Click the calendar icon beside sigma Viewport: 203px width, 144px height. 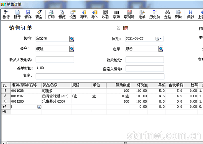pyautogui.click(x=126, y=28)
